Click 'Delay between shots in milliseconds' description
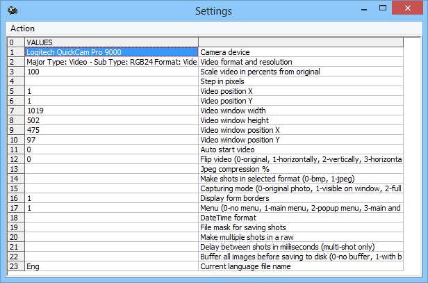 [x=301, y=247]
